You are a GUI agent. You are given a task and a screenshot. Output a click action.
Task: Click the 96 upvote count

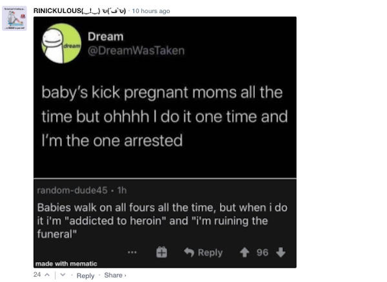(x=263, y=252)
